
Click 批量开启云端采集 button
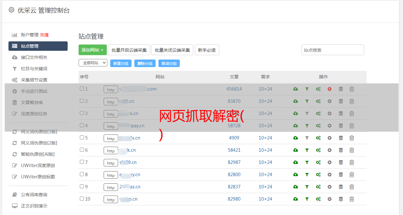(x=129, y=50)
